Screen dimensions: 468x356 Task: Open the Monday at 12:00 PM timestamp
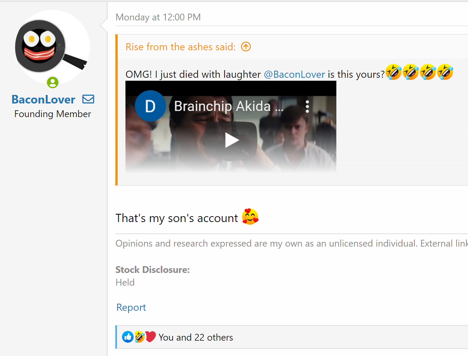click(158, 17)
